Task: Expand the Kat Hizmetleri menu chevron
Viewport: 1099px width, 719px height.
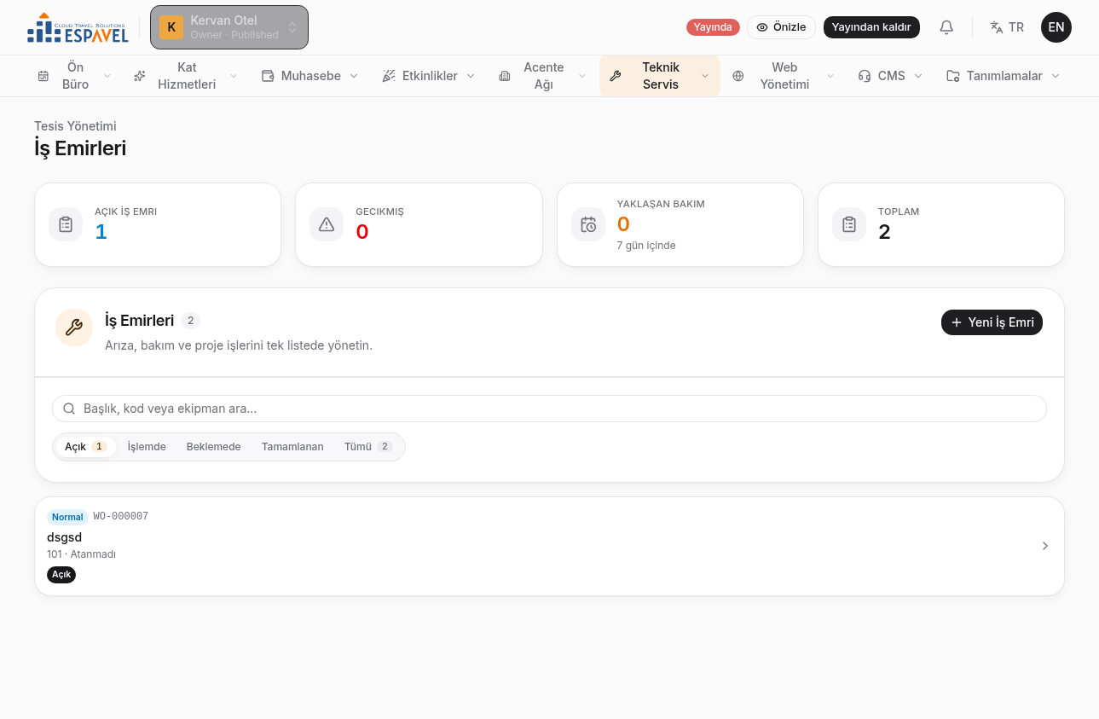Action: point(234,76)
